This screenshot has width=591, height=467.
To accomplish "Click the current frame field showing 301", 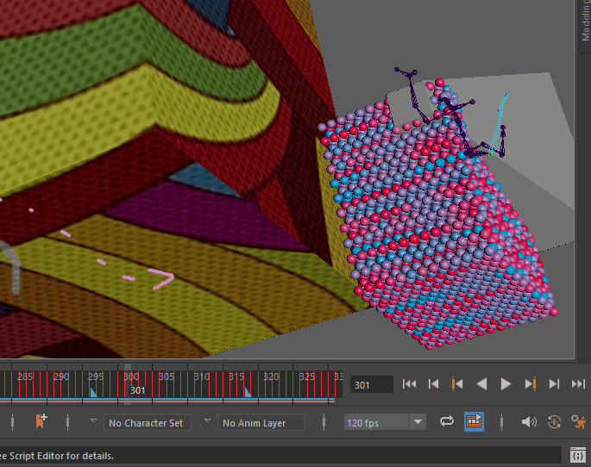I will click(x=372, y=385).
